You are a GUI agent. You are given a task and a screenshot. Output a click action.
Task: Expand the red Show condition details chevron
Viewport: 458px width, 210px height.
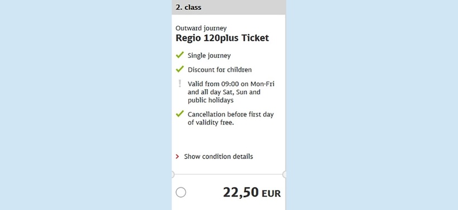177,157
